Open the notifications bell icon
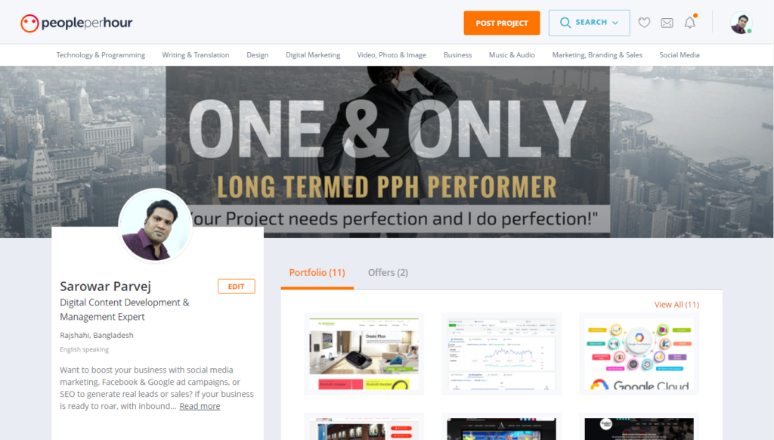Viewport: 774px width, 440px height. pos(690,22)
